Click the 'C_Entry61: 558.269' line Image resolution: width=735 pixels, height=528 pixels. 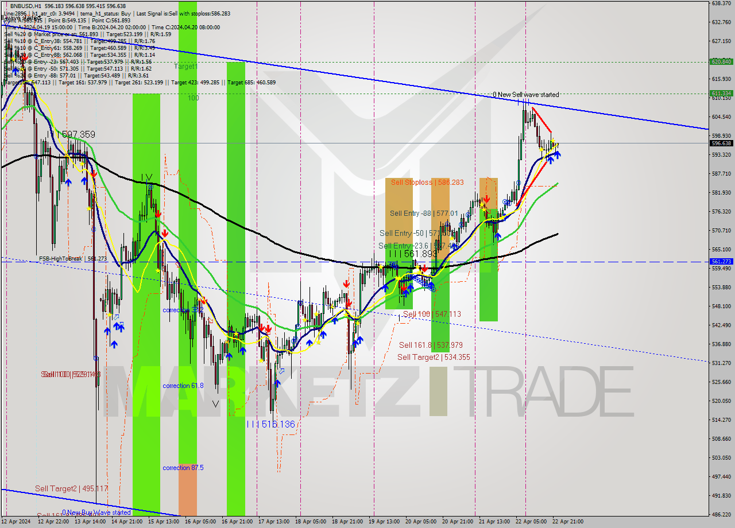coord(79,48)
